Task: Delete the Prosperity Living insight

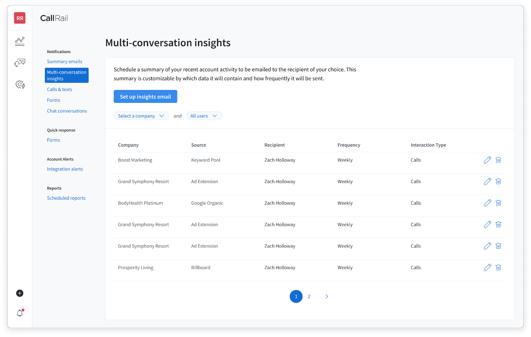Action: click(498, 267)
